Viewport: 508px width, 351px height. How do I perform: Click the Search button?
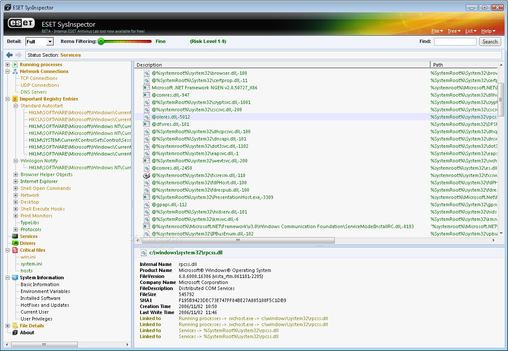click(490, 41)
